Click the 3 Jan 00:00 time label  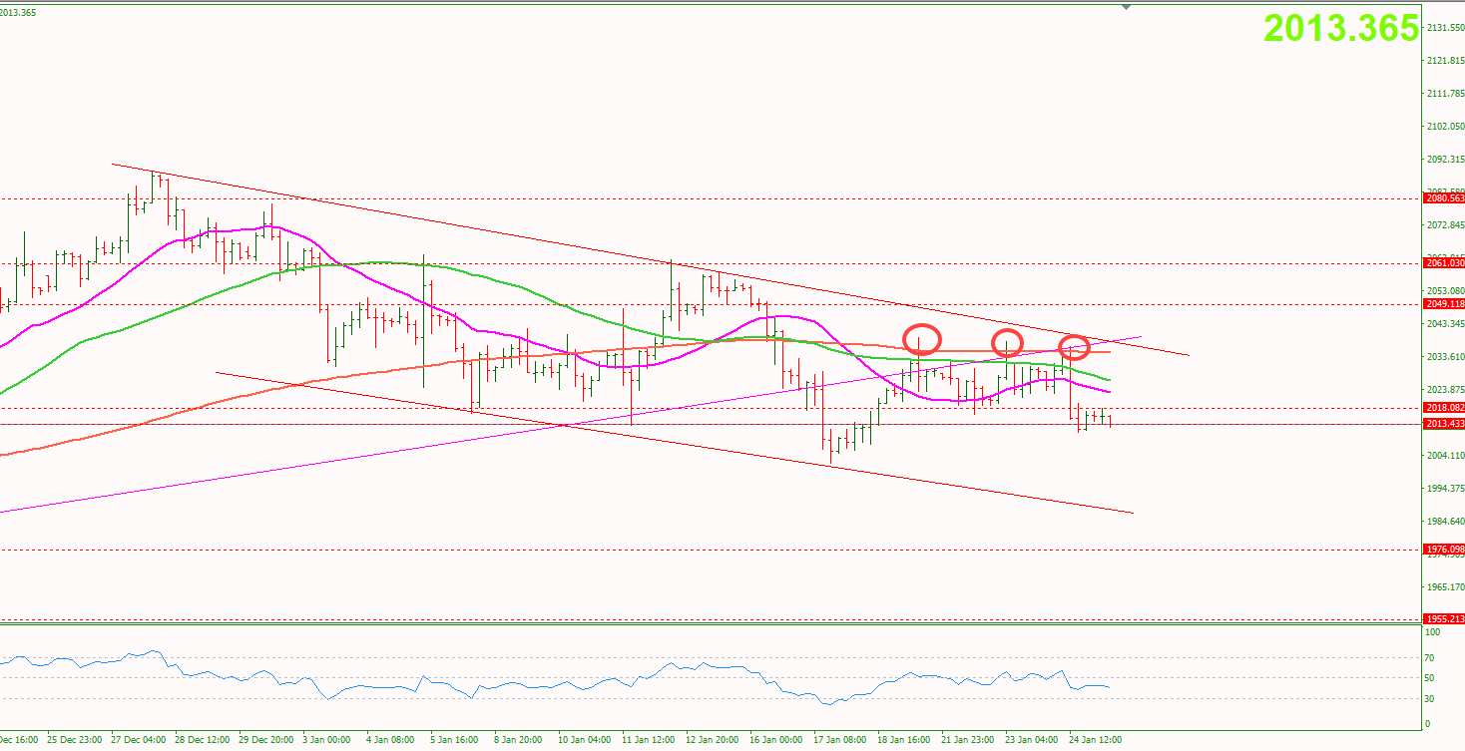pos(328,740)
